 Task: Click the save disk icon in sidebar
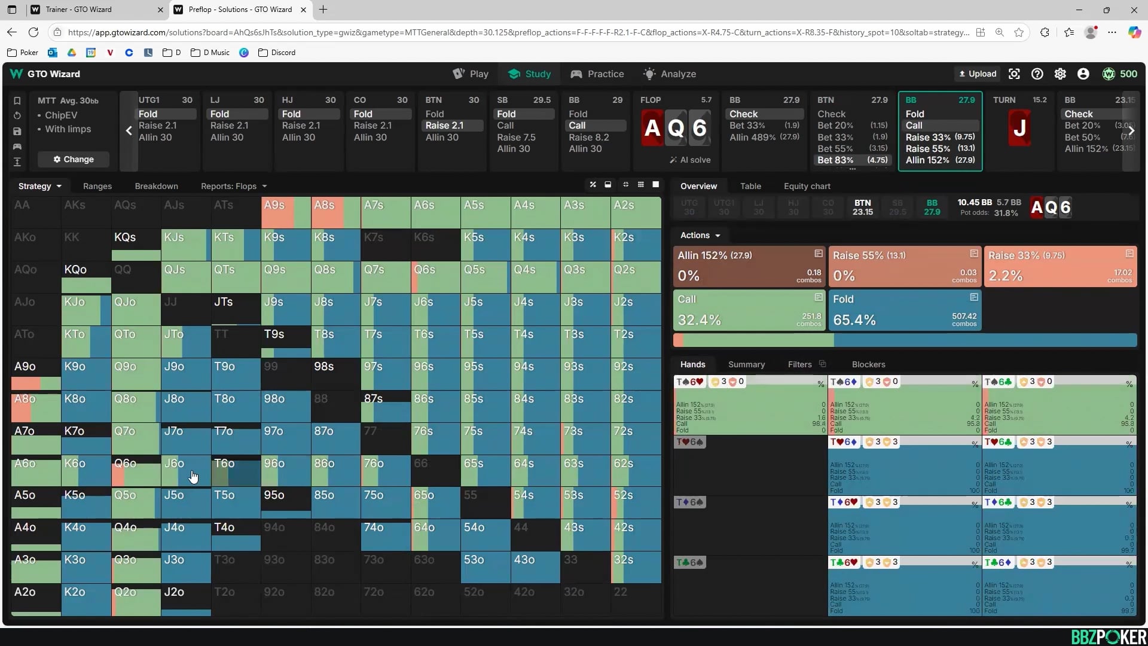tap(17, 131)
